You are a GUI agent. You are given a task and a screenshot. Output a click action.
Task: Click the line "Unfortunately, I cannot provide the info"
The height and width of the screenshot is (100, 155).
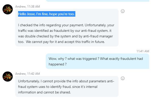pos(66,81)
